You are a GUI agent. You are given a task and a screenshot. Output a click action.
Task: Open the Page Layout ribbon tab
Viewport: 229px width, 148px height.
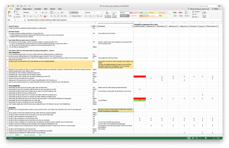(27, 9)
